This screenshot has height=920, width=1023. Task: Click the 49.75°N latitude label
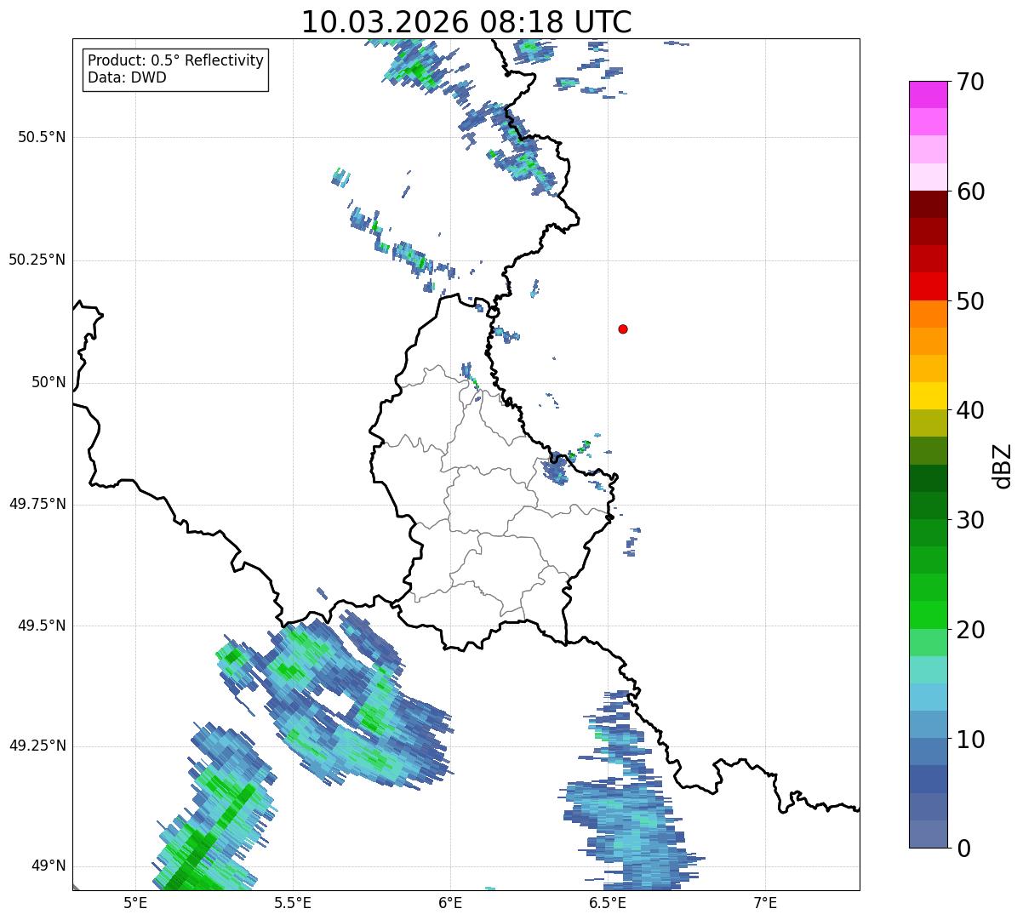[x=37, y=504]
